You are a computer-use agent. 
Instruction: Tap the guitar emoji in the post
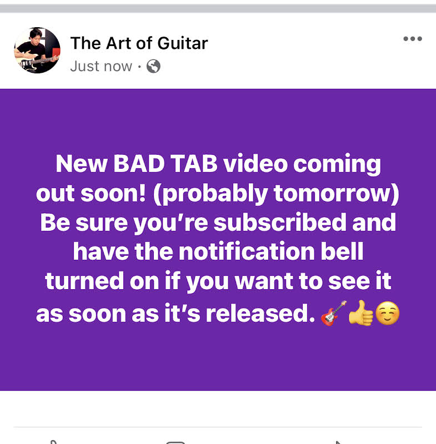tap(333, 314)
